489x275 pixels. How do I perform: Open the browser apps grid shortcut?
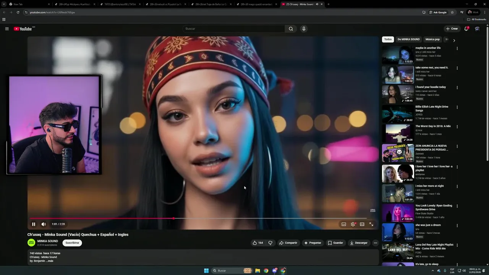point(4,19)
